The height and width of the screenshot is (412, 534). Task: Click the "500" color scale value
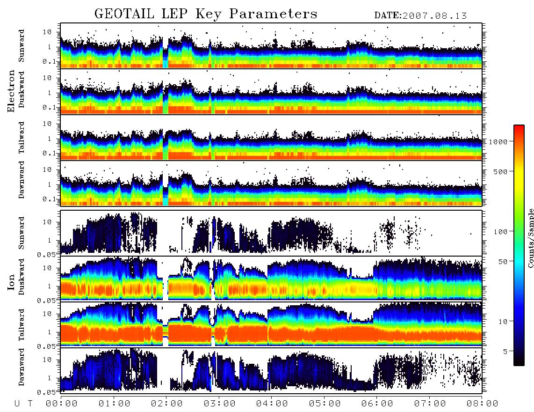coord(500,171)
